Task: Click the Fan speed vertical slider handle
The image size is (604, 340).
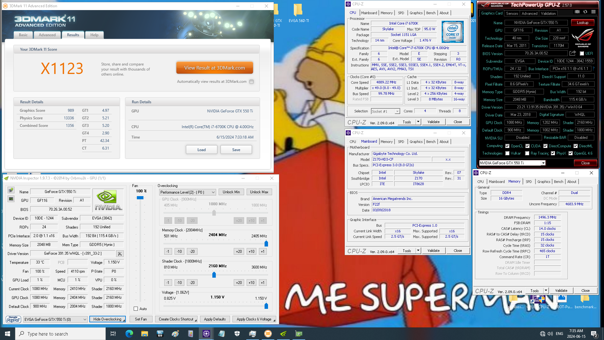Action: [140, 198]
